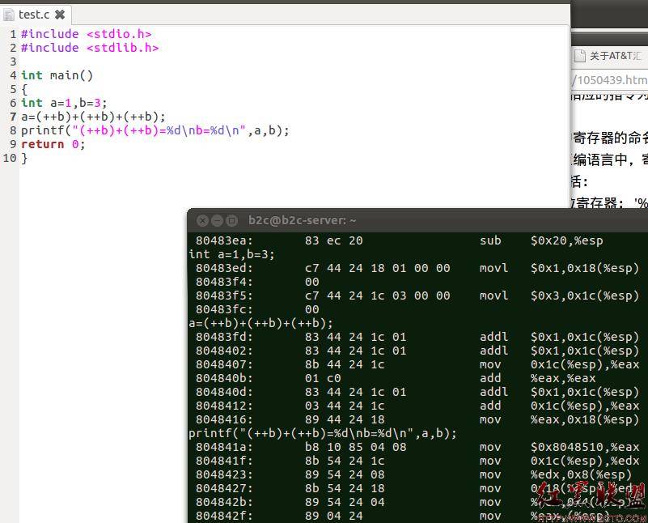Click the page icon of 关于AT&T browser tab
Viewport: 648px width, 523px height.
pyautogui.click(x=580, y=55)
